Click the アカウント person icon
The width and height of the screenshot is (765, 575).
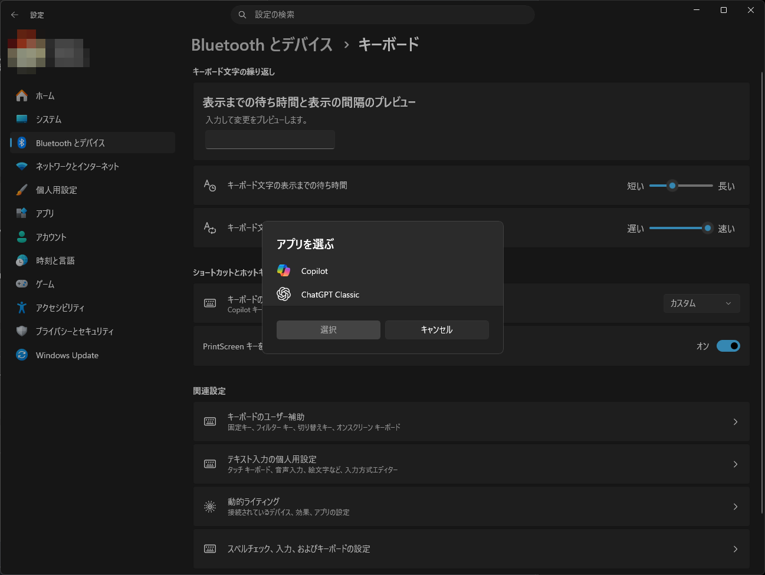click(x=22, y=237)
